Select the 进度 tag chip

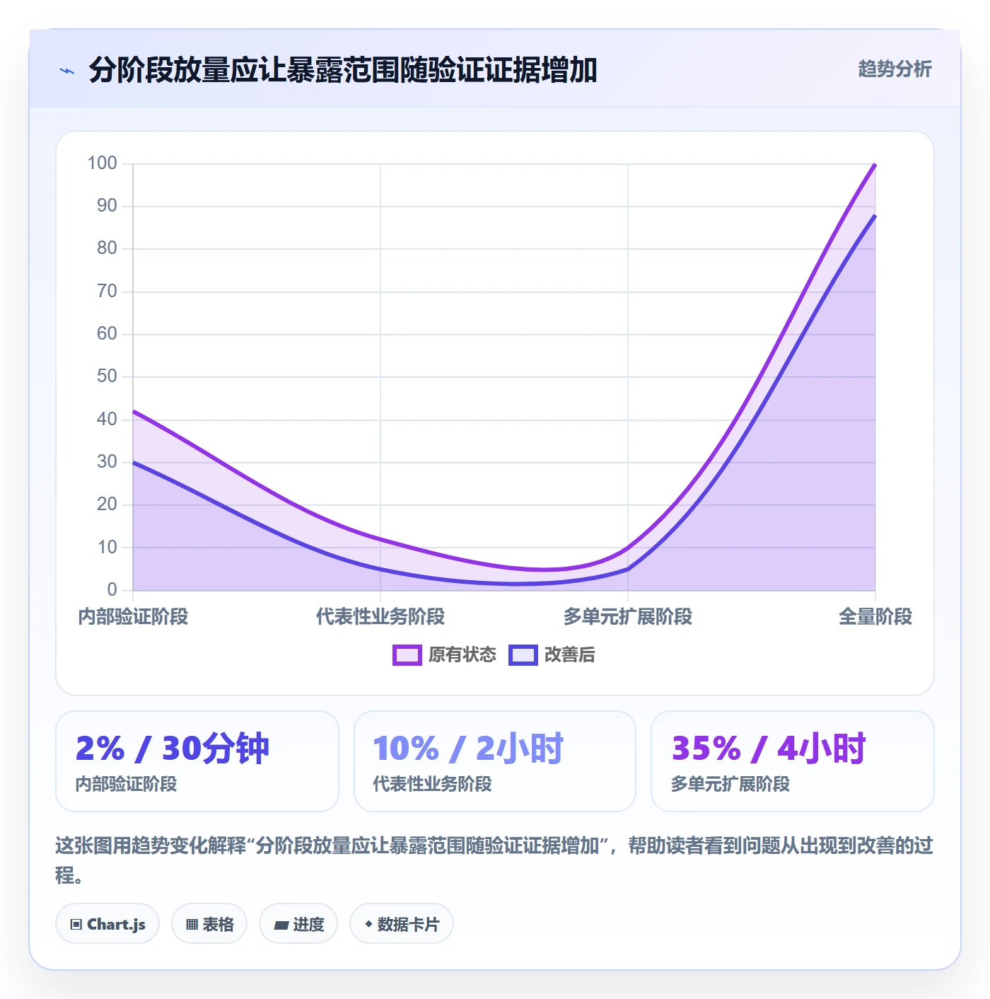tap(298, 924)
